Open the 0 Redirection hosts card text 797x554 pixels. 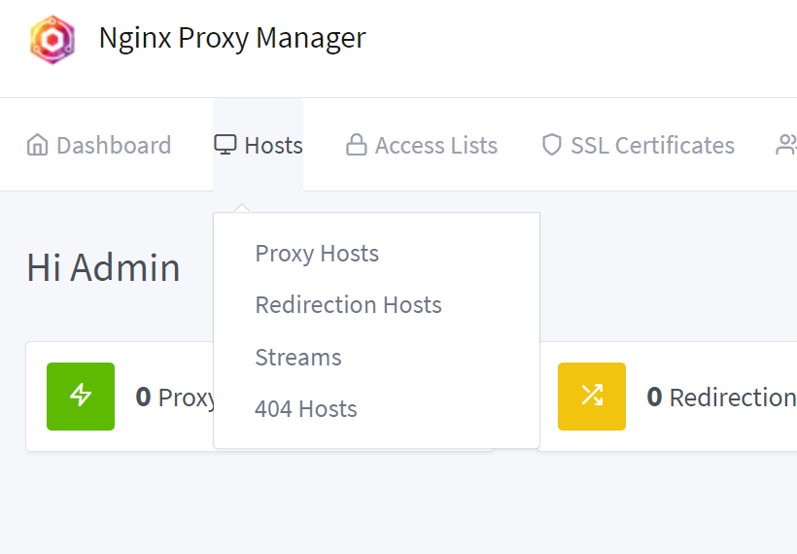pyautogui.click(x=720, y=398)
